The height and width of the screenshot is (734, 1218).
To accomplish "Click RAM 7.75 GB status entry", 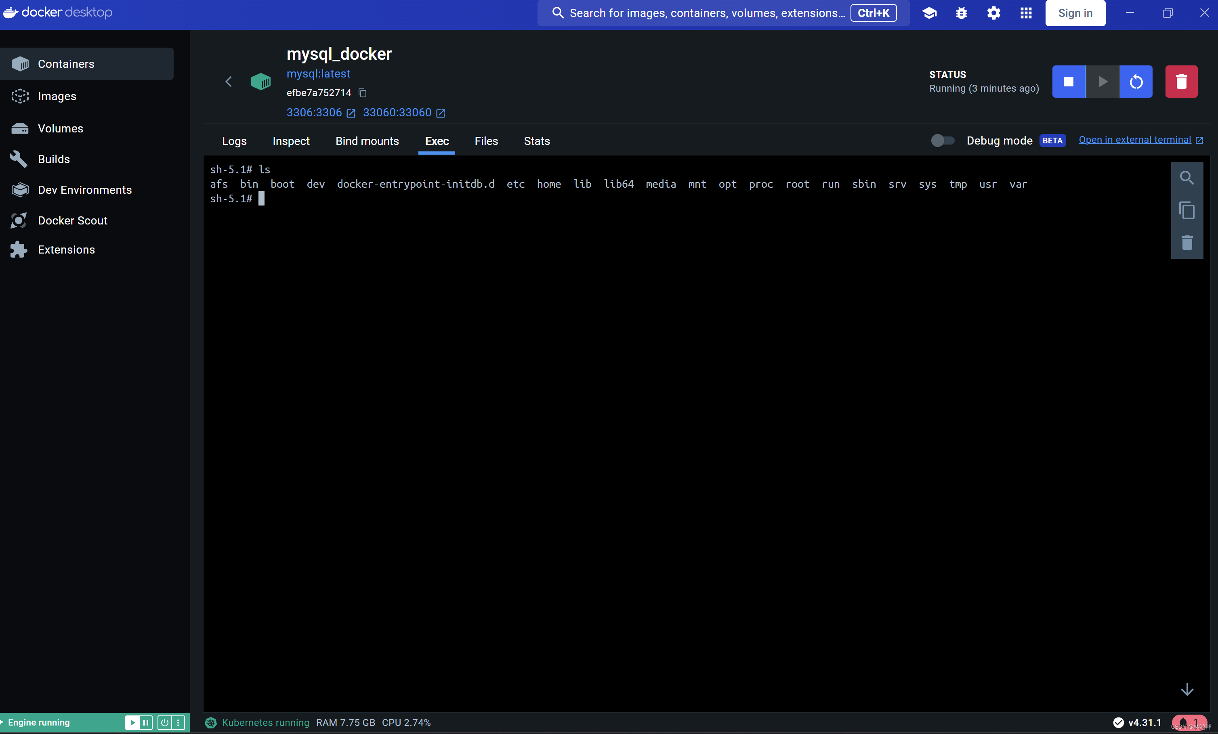I will click(x=346, y=723).
